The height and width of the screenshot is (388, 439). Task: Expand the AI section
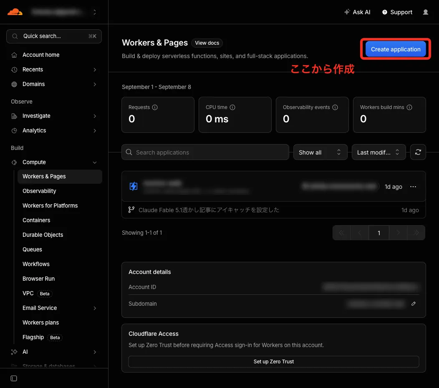click(95, 352)
